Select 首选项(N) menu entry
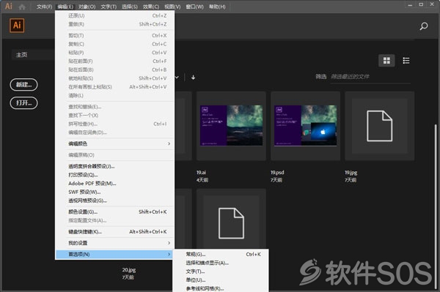This screenshot has height=292, width=440. click(x=114, y=254)
